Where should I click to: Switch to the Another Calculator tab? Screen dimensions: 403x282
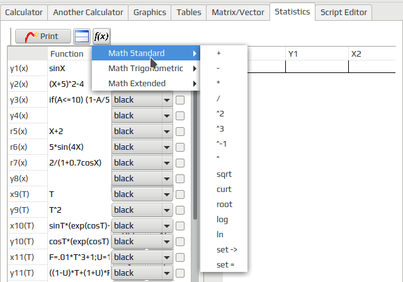88,13
